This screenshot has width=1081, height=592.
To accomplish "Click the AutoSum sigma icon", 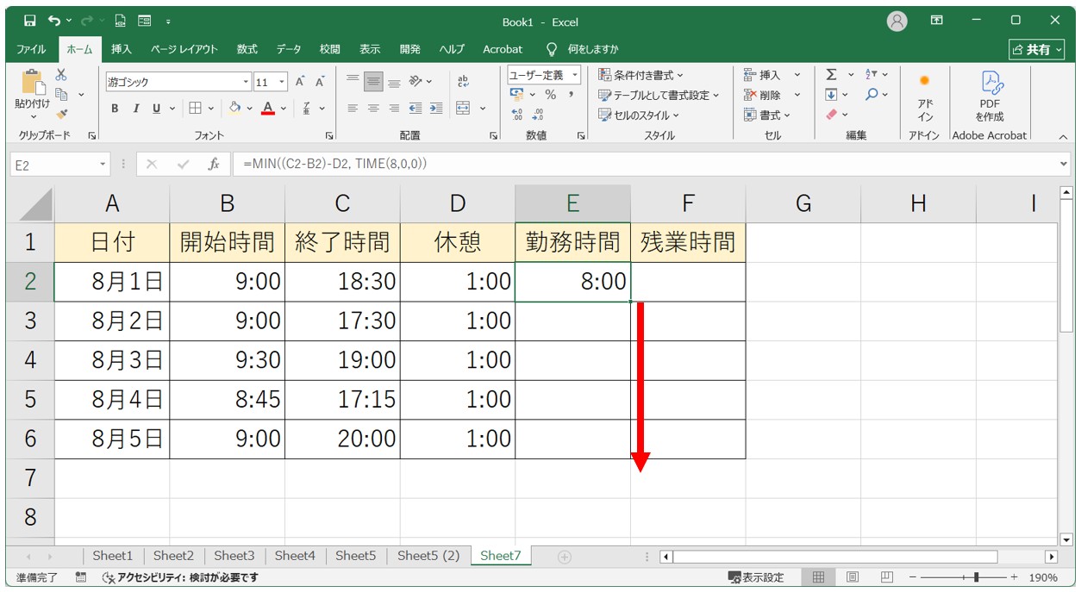I will pyautogui.click(x=831, y=75).
